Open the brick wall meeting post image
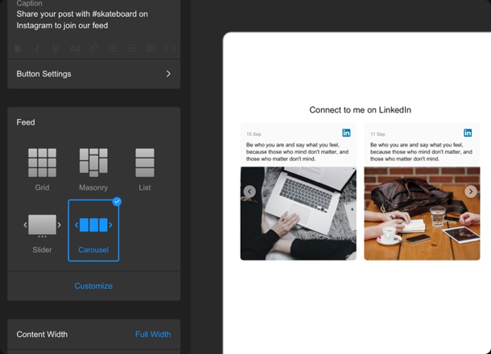 pyautogui.click(x=422, y=213)
